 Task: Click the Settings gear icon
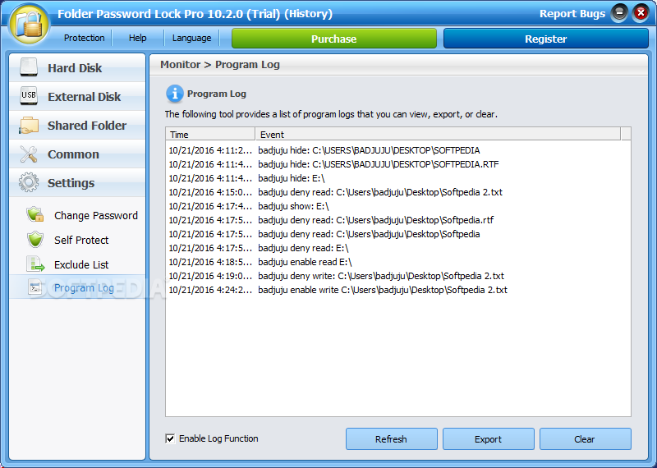[x=29, y=182]
